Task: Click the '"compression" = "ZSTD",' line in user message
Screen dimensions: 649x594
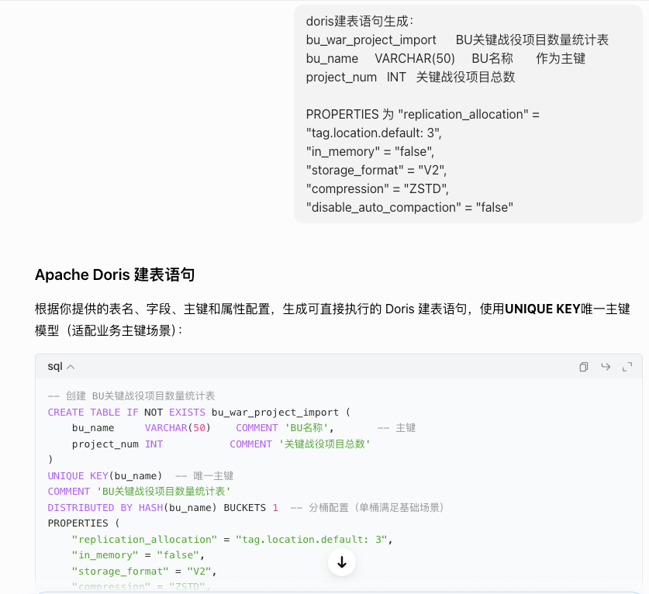Action: [378, 188]
